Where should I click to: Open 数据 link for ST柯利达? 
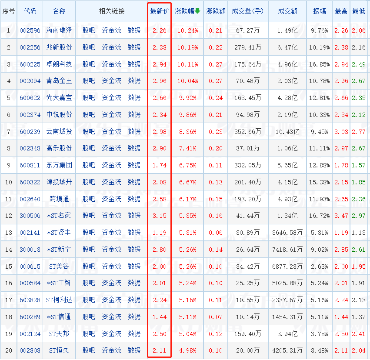(x=134, y=300)
